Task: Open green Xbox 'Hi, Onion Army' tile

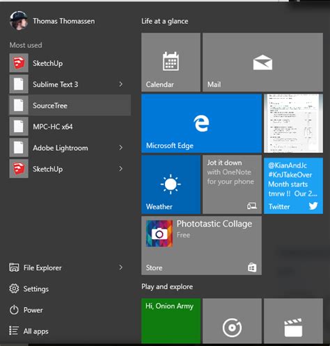Action: 171,321
